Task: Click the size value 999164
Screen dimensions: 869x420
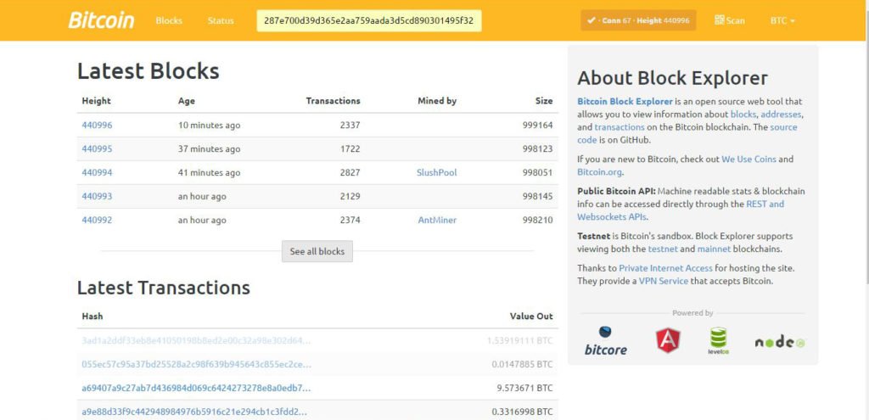Action: point(537,126)
